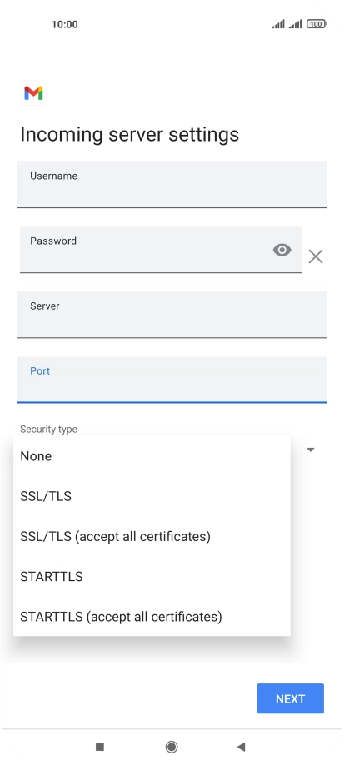Open recent apps square button

100,747
